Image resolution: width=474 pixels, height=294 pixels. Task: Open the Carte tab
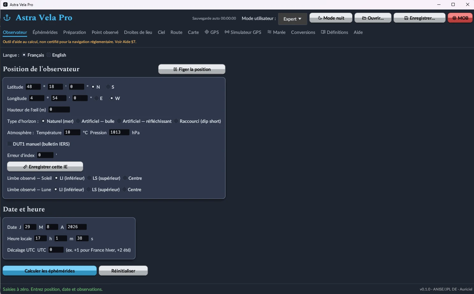pyautogui.click(x=193, y=32)
